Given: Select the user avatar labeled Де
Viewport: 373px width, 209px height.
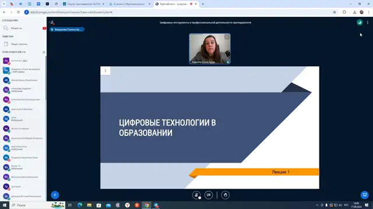Looking at the screenshot, I should [x=6, y=196].
